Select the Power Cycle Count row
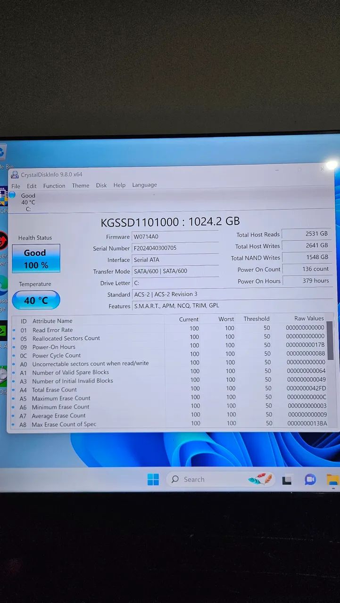 (170, 355)
